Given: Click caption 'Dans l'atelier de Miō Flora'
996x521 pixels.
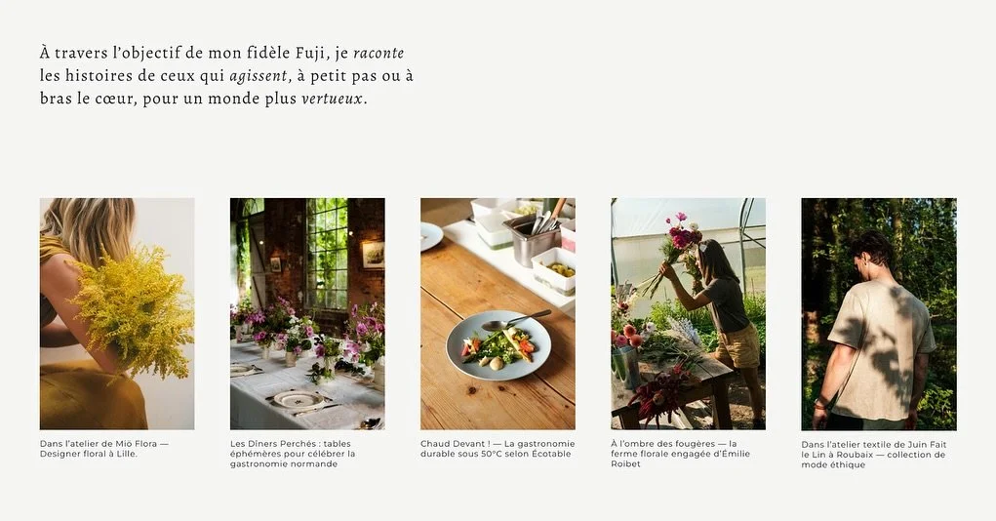Looking at the screenshot, I should [x=104, y=449].
